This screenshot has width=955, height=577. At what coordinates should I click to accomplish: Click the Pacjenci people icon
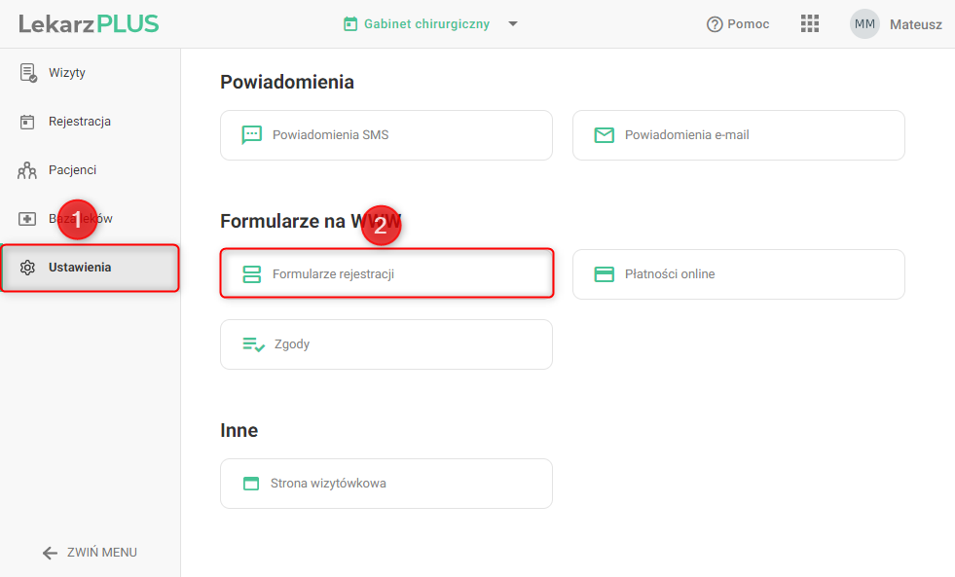[x=27, y=170]
